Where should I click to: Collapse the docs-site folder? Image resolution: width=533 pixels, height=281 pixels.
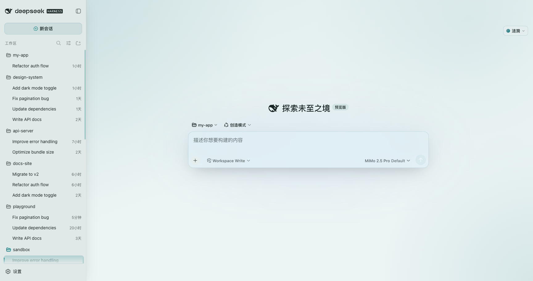point(43,163)
